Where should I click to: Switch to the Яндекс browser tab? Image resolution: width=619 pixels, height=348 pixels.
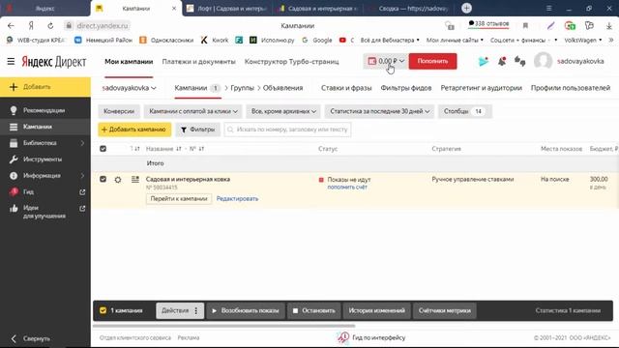pyautogui.click(x=44, y=9)
